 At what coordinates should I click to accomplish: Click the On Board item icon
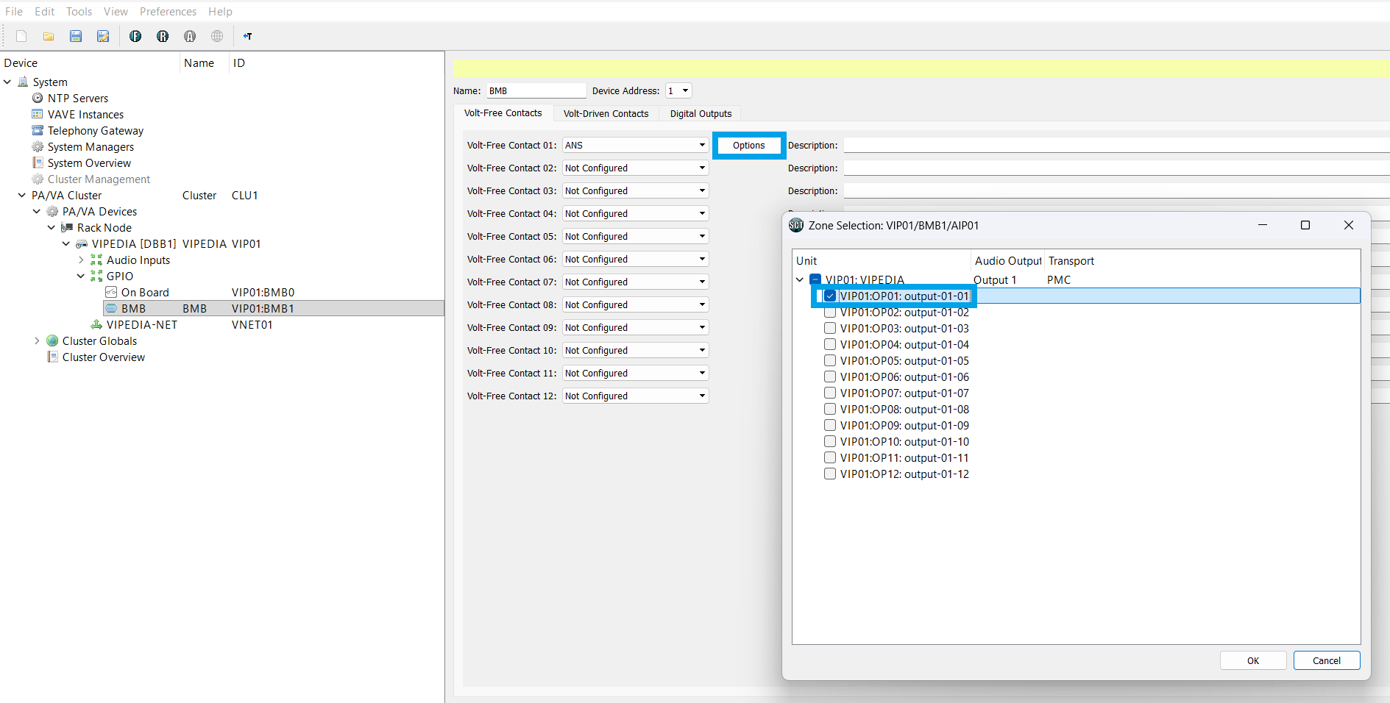[111, 292]
